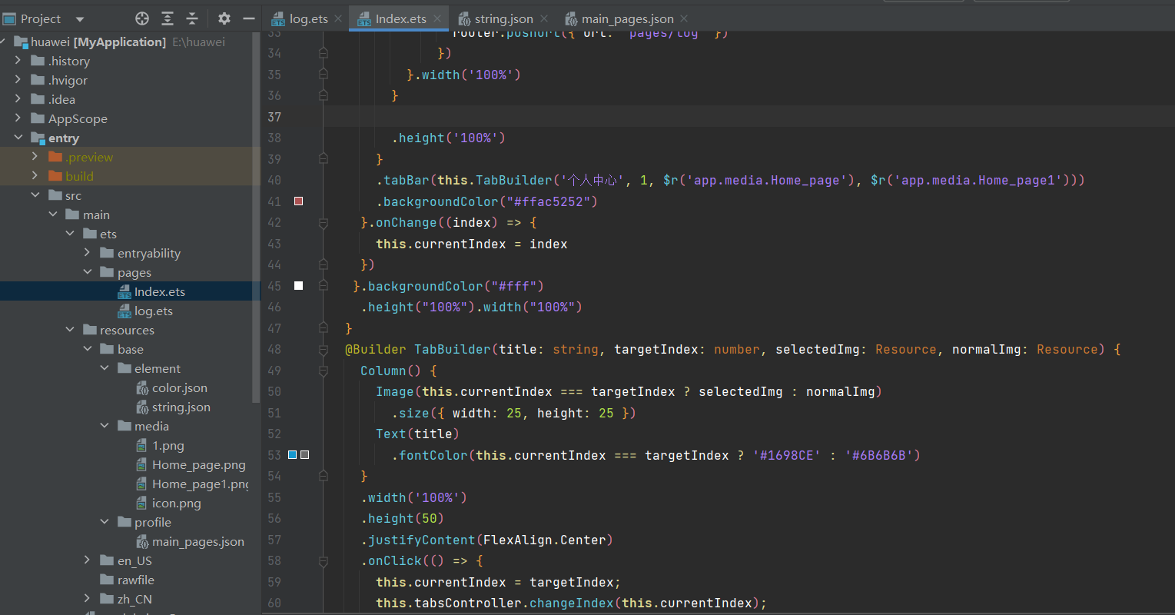Click the fold marker on line 48

pyautogui.click(x=324, y=350)
